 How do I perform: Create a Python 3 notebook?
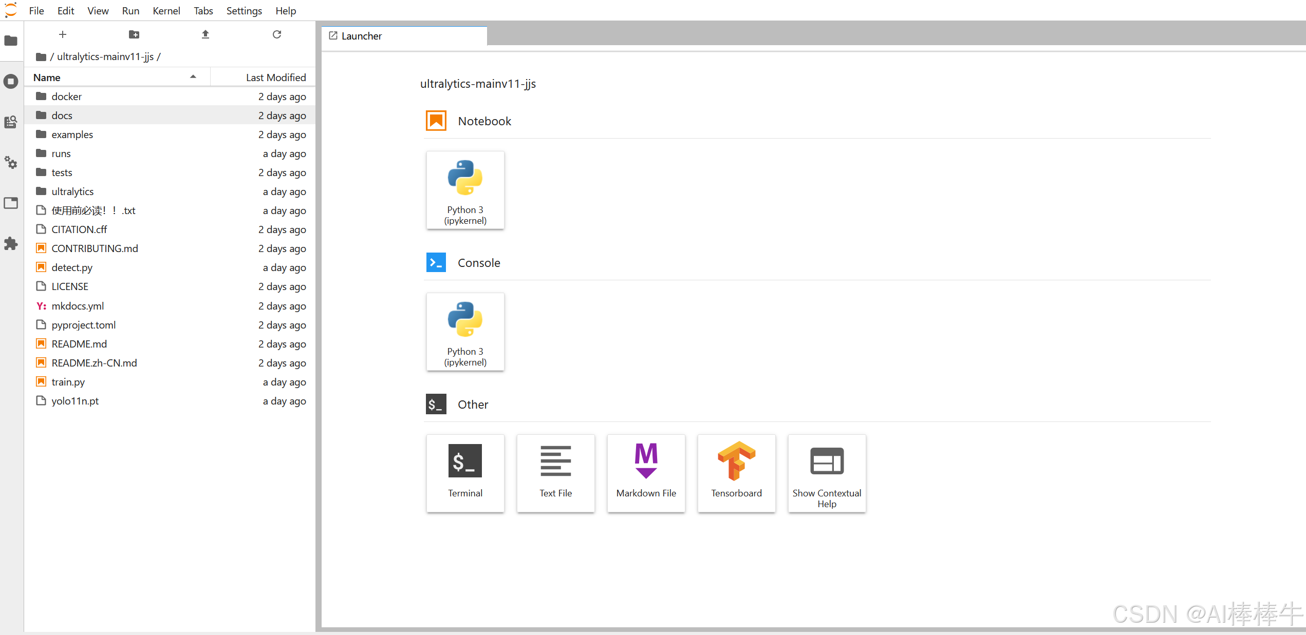click(465, 190)
